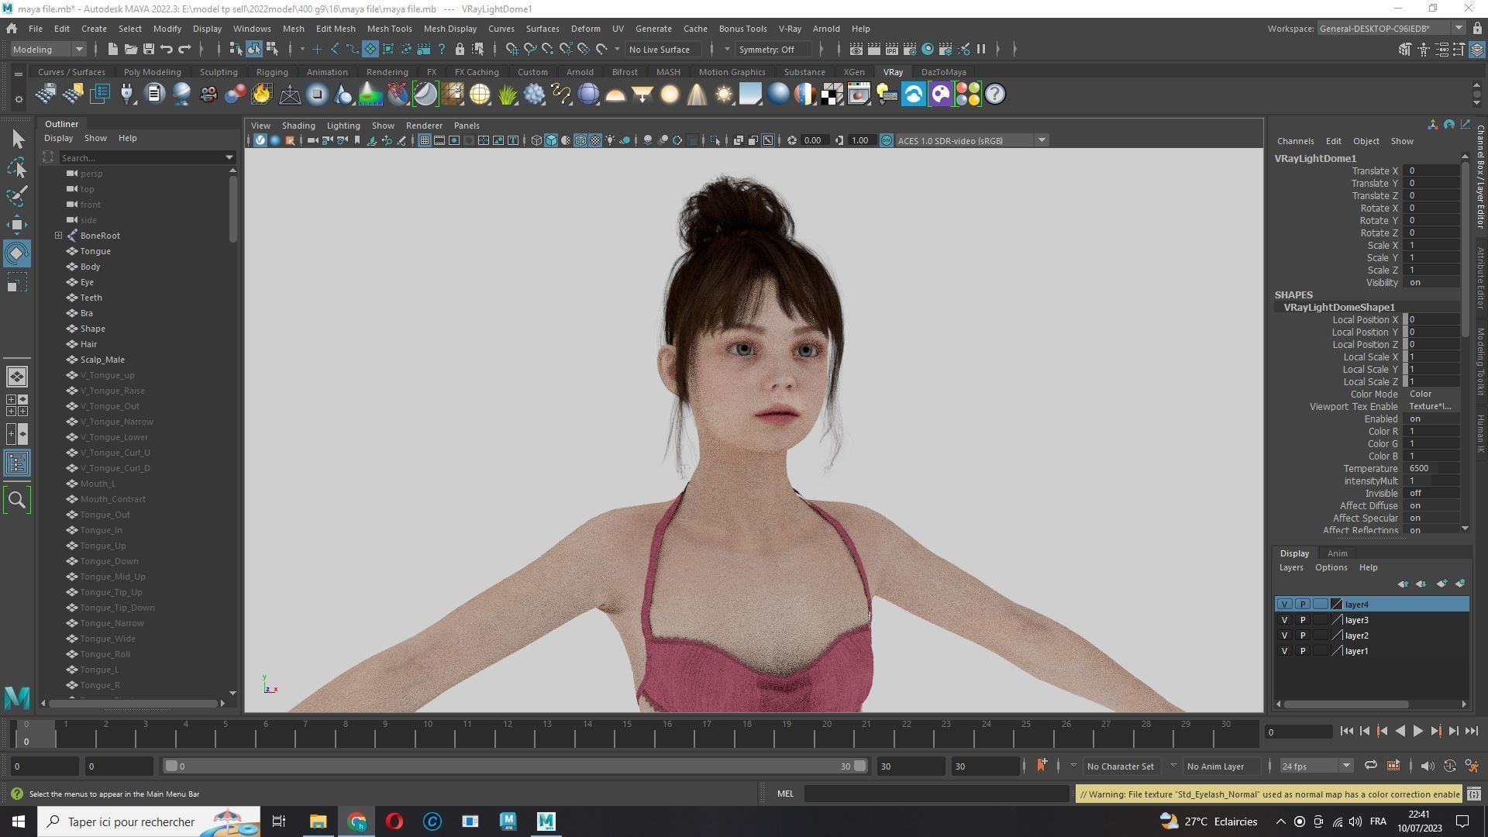Open Outliner Display menu
Image resolution: width=1488 pixels, height=837 pixels.
[58, 138]
